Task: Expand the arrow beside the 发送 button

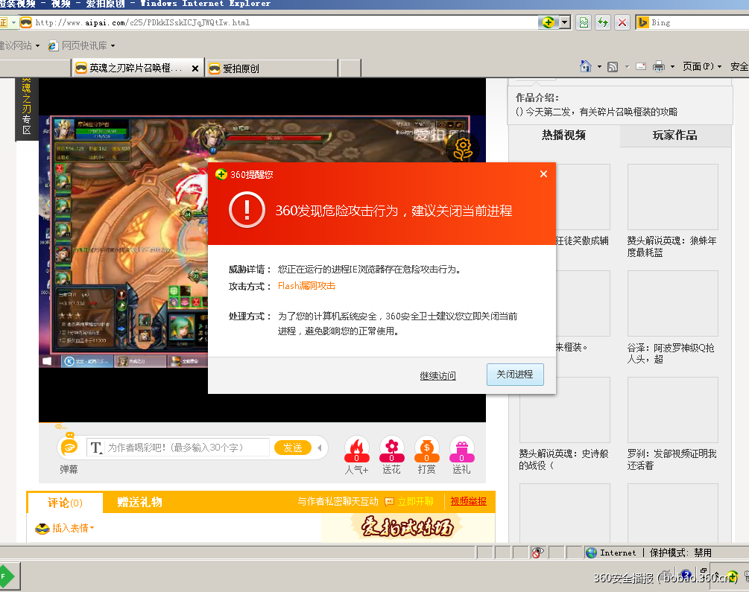Action: click(319, 448)
